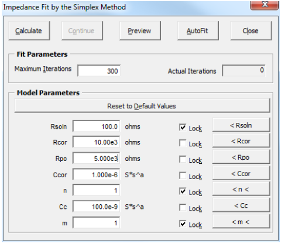This screenshot has width=281, height=244.
Task: Click the < n < range button
Action: [x=241, y=189]
